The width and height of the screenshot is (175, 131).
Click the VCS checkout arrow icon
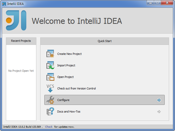pos(50,88)
